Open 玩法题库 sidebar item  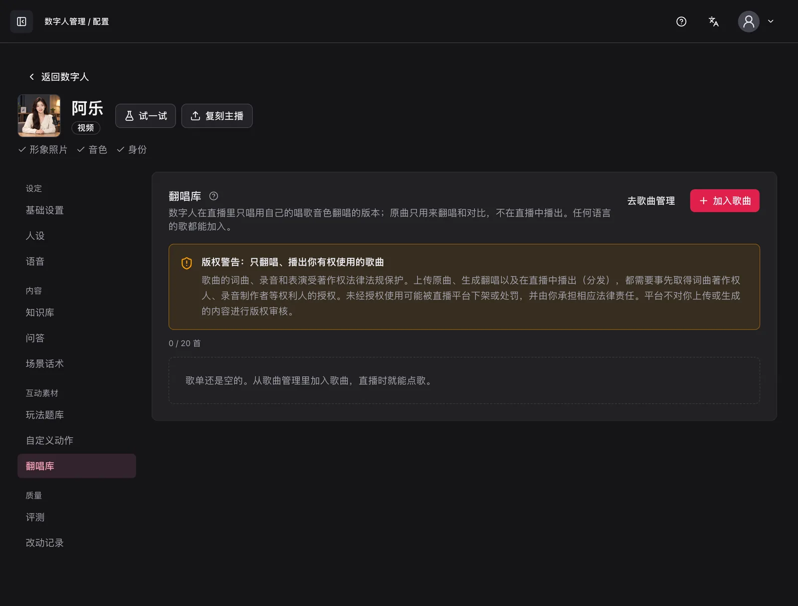pos(77,415)
